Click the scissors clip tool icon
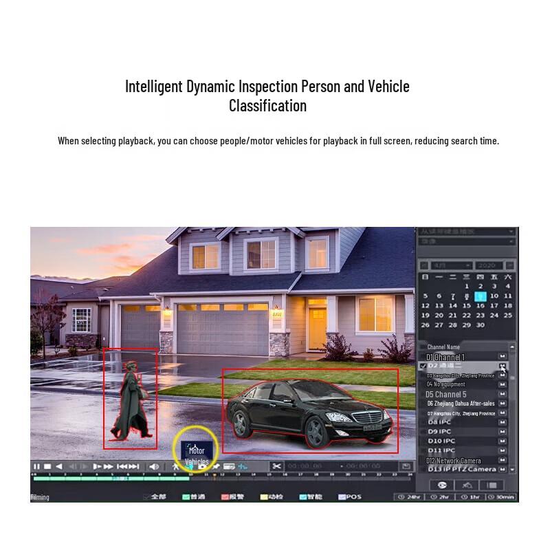 coord(276,466)
